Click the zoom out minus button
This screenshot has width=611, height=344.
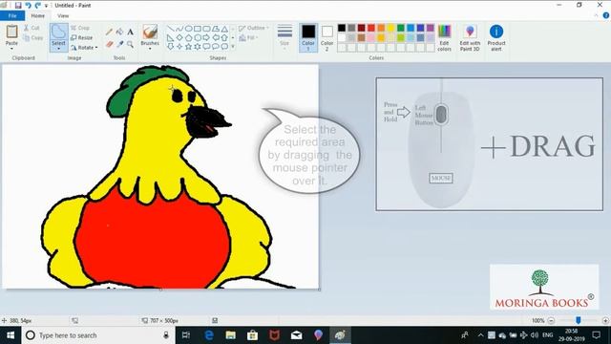tap(551, 321)
